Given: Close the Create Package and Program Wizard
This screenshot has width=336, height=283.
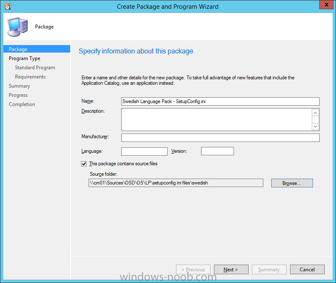Looking at the screenshot, I should tap(326, 5).
